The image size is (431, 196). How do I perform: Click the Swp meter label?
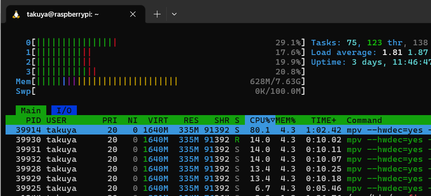click(23, 91)
